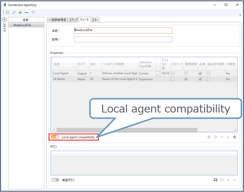Check 環境変数 checkbox for Local Agent row

click(186, 74)
